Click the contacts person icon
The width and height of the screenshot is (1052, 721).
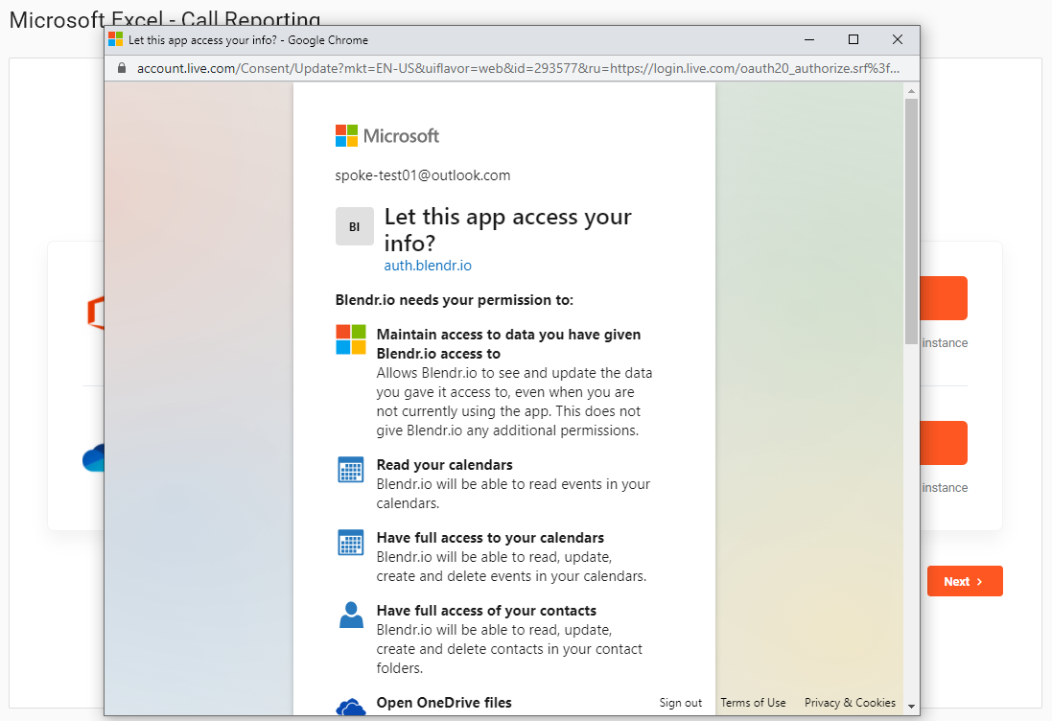(x=350, y=615)
